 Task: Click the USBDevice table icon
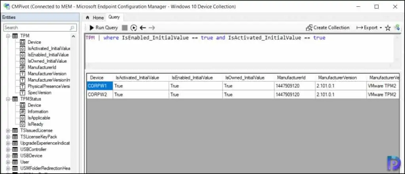tap(15, 156)
